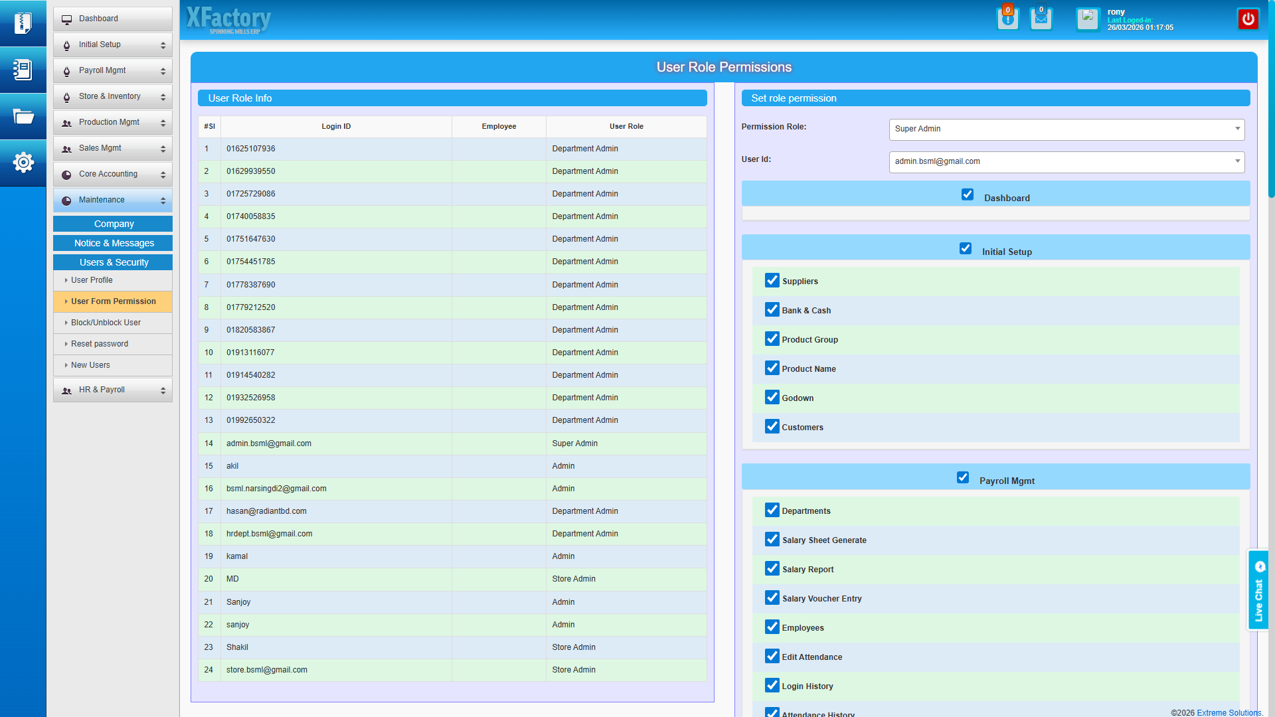The width and height of the screenshot is (1275, 717).
Task: Open the alert notification bell icon
Action: coord(1007,19)
